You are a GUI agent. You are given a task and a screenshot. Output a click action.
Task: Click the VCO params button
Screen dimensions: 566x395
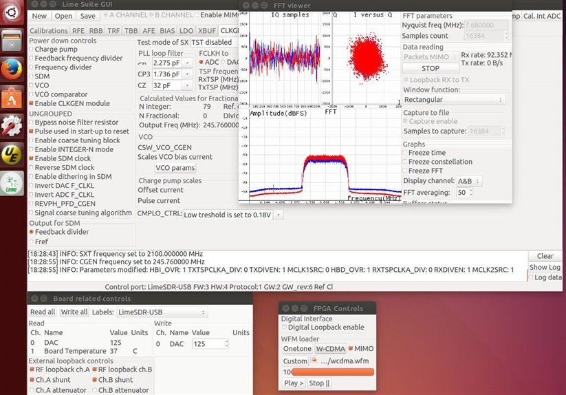coord(175,168)
